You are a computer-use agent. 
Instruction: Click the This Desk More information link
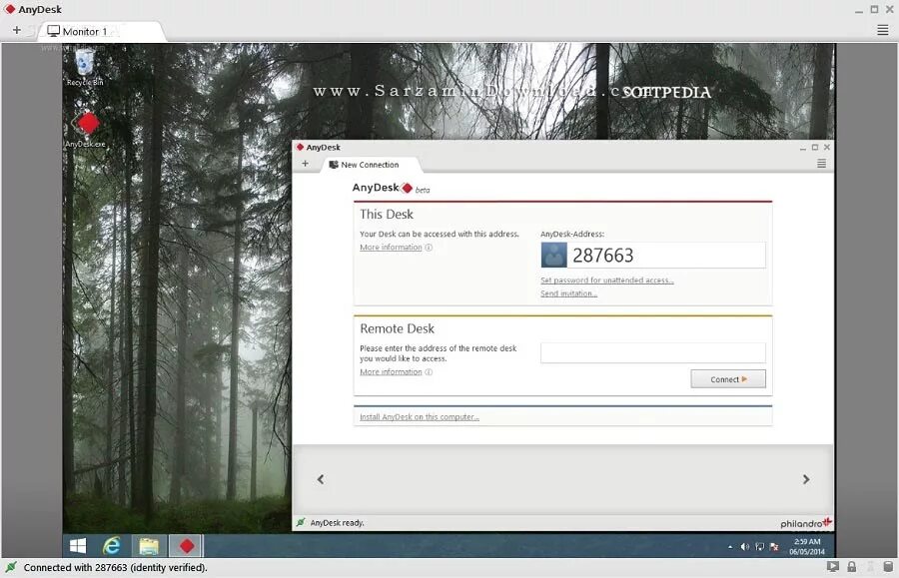pos(391,248)
